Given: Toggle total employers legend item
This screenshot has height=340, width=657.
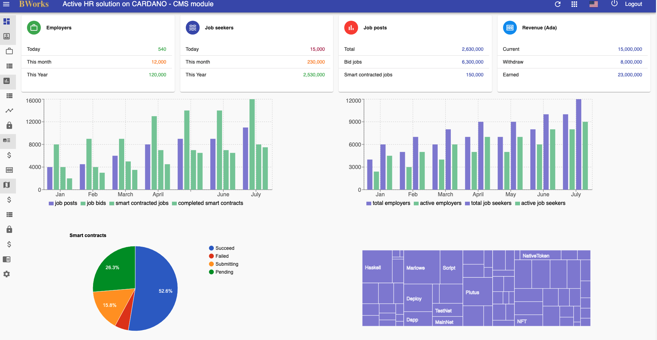Looking at the screenshot, I should (x=389, y=203).
